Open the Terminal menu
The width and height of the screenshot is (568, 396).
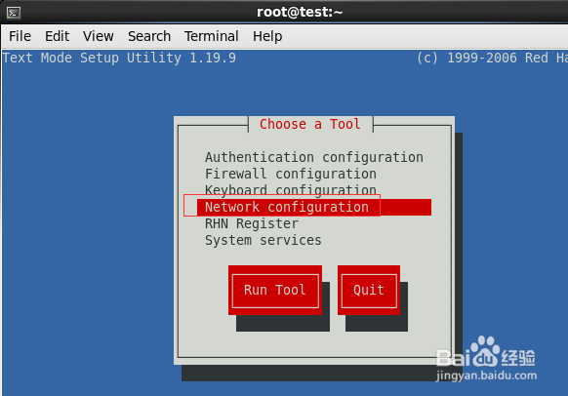[x=212, y=36]
